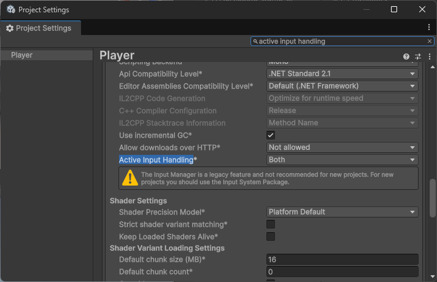This screenshot has height=282, width=437.
Task: Select the Project Settings tab
Action: (x=40, y=28)
